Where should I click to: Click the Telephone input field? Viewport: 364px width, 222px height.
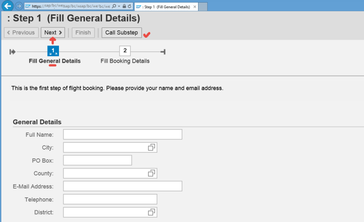coord(110,199)
